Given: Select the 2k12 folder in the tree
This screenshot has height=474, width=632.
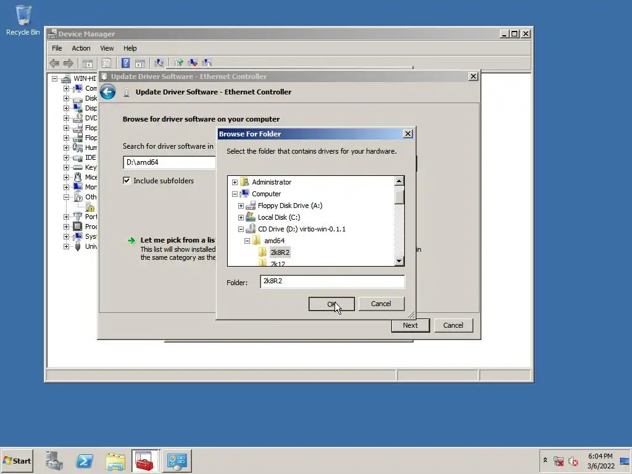Looking at the screenshot, I should tap(278, 263).
